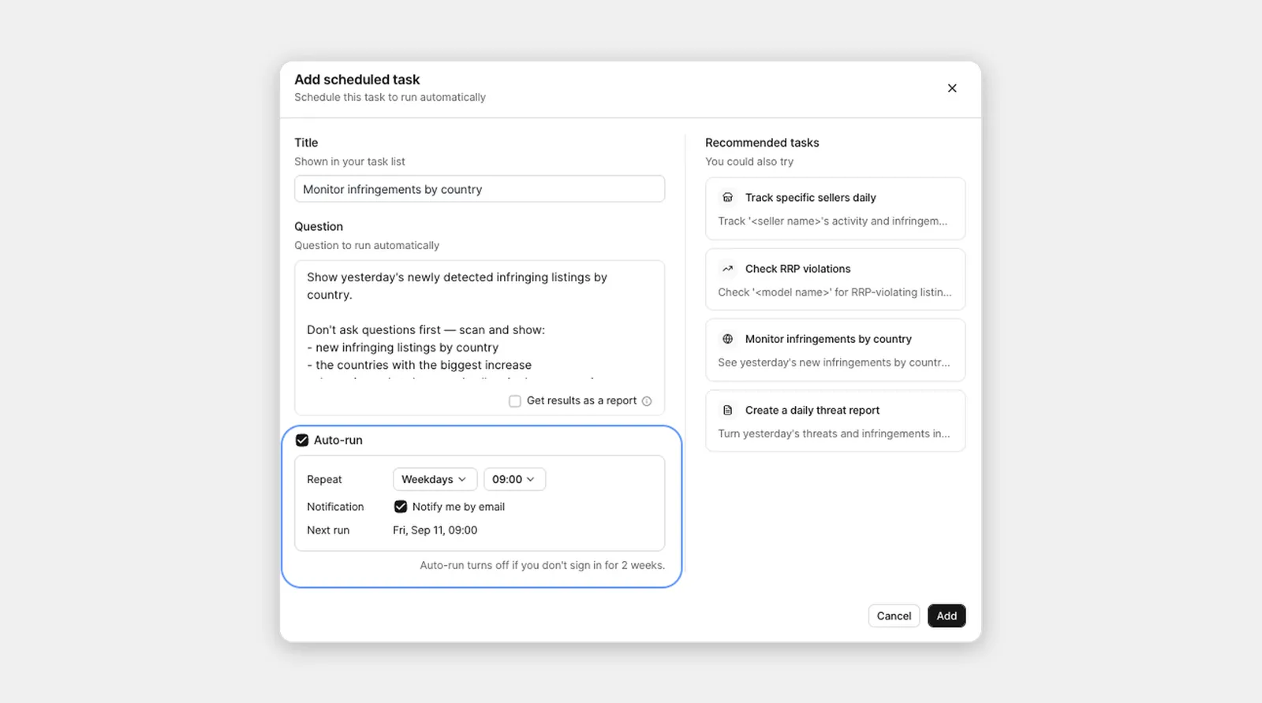1262x703 pixels.
Task: Disable Notify me by email checkbox
Action: [401, 507]
